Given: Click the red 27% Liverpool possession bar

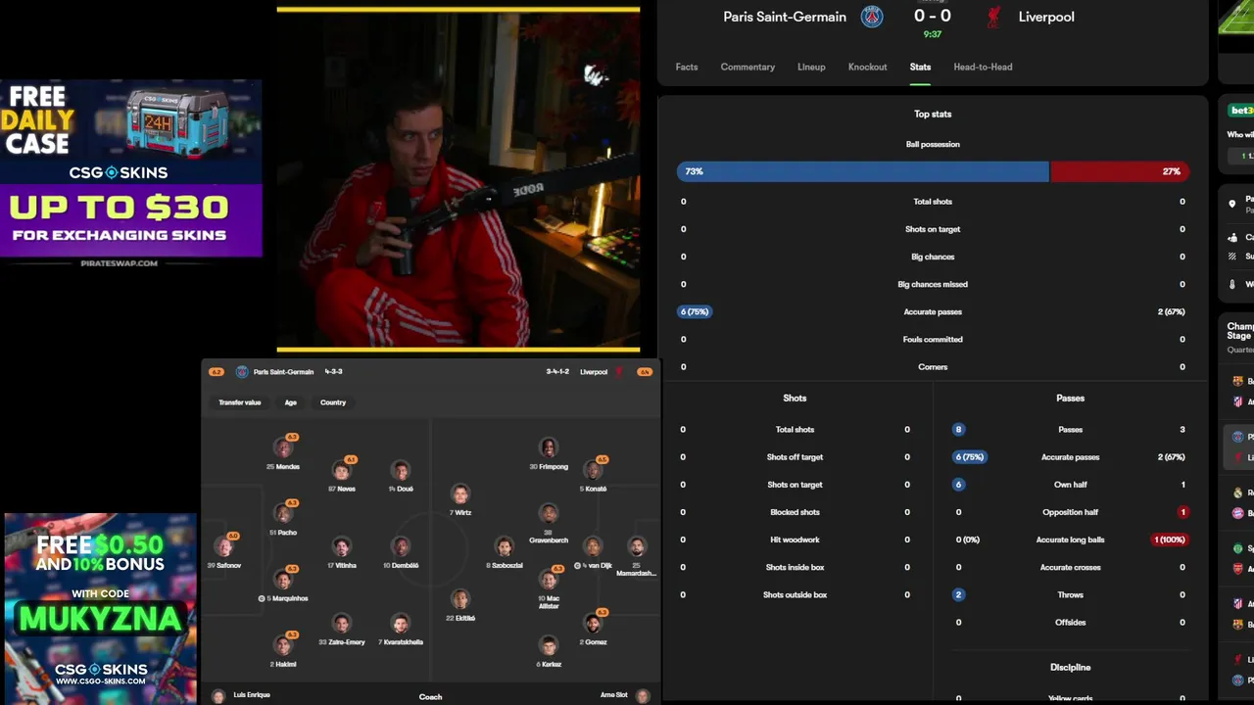Looking at the screenshot, I should point(1120,171).
